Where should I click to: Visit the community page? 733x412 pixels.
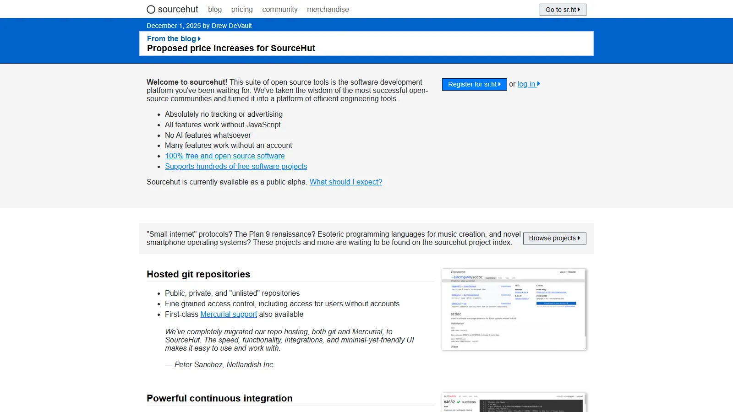[279, 9]
